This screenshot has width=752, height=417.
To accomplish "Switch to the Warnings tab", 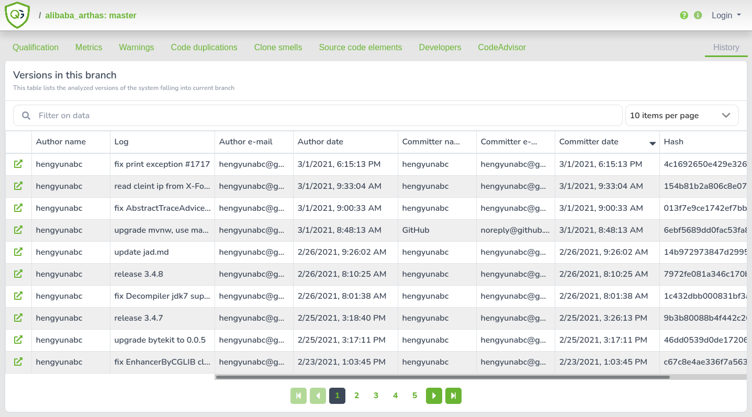I will (x=137, y=47).
